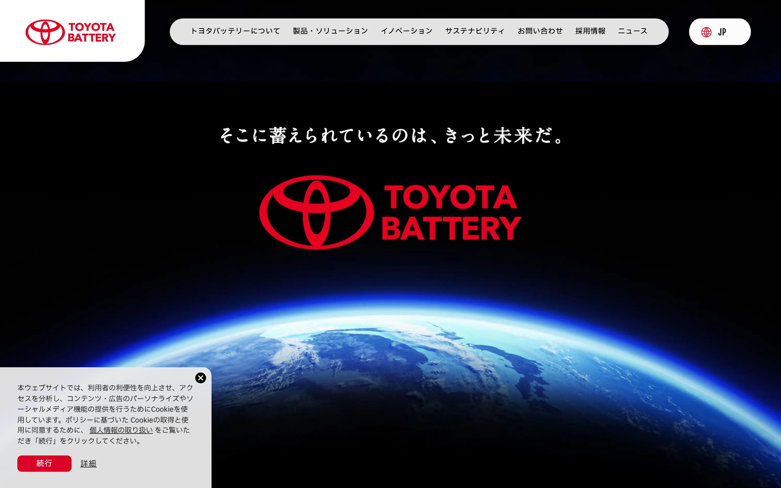Click the 詳細 link in cookie banner
The image size is (781, 488).
pyautogui.click(x=89, y=463)
